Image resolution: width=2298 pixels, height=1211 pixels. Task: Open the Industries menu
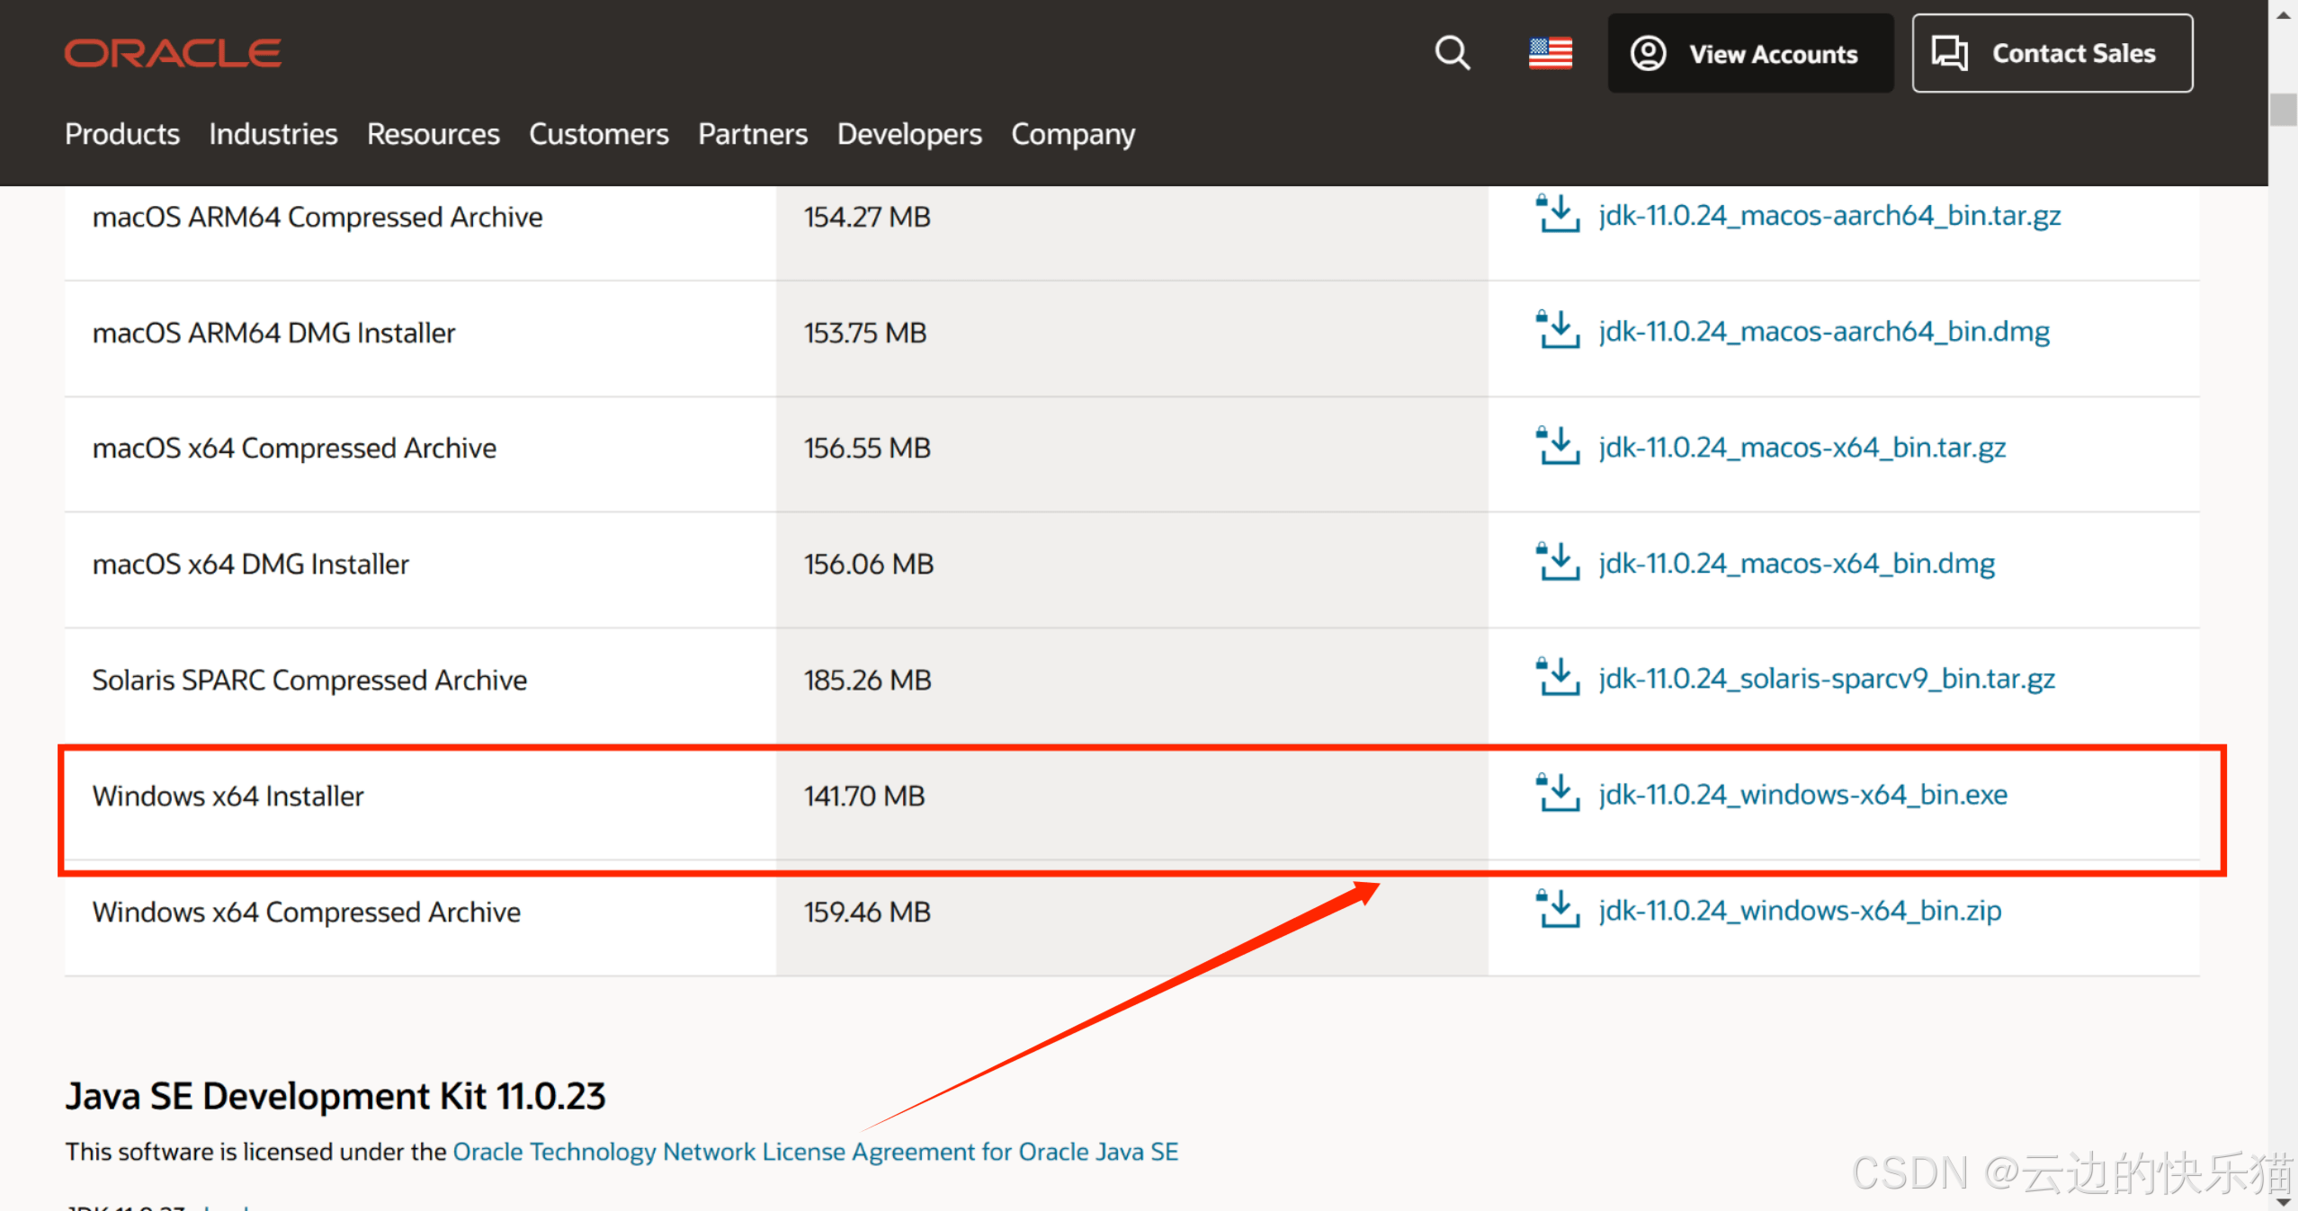tap(273, 134)
